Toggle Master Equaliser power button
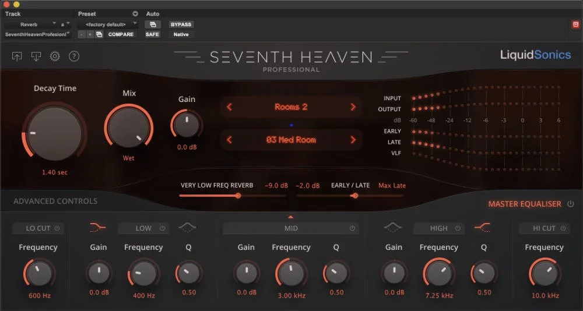Image resolution: width=583 pixels, height=311 pixels. [x=570, y=204]
